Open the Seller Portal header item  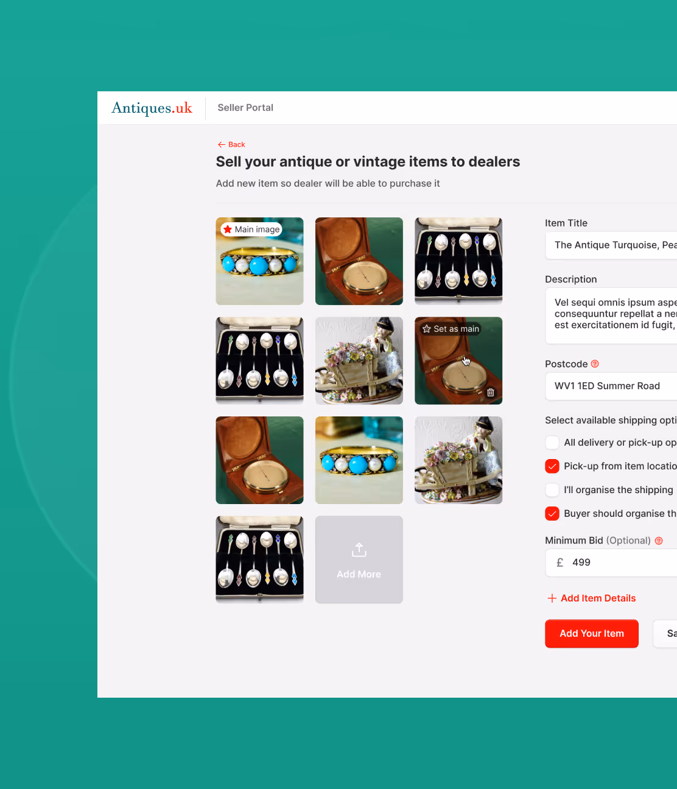245,108
